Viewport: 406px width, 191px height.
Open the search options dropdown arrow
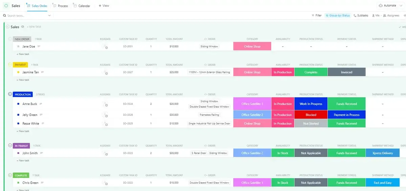(x=49, y=16)
